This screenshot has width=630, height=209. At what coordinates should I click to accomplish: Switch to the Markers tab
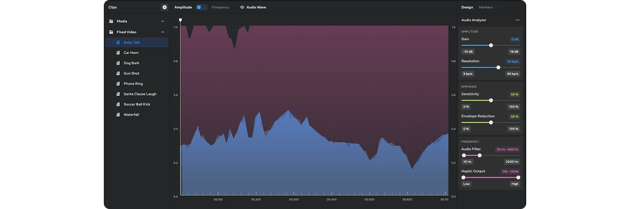(x=486, y=7)
